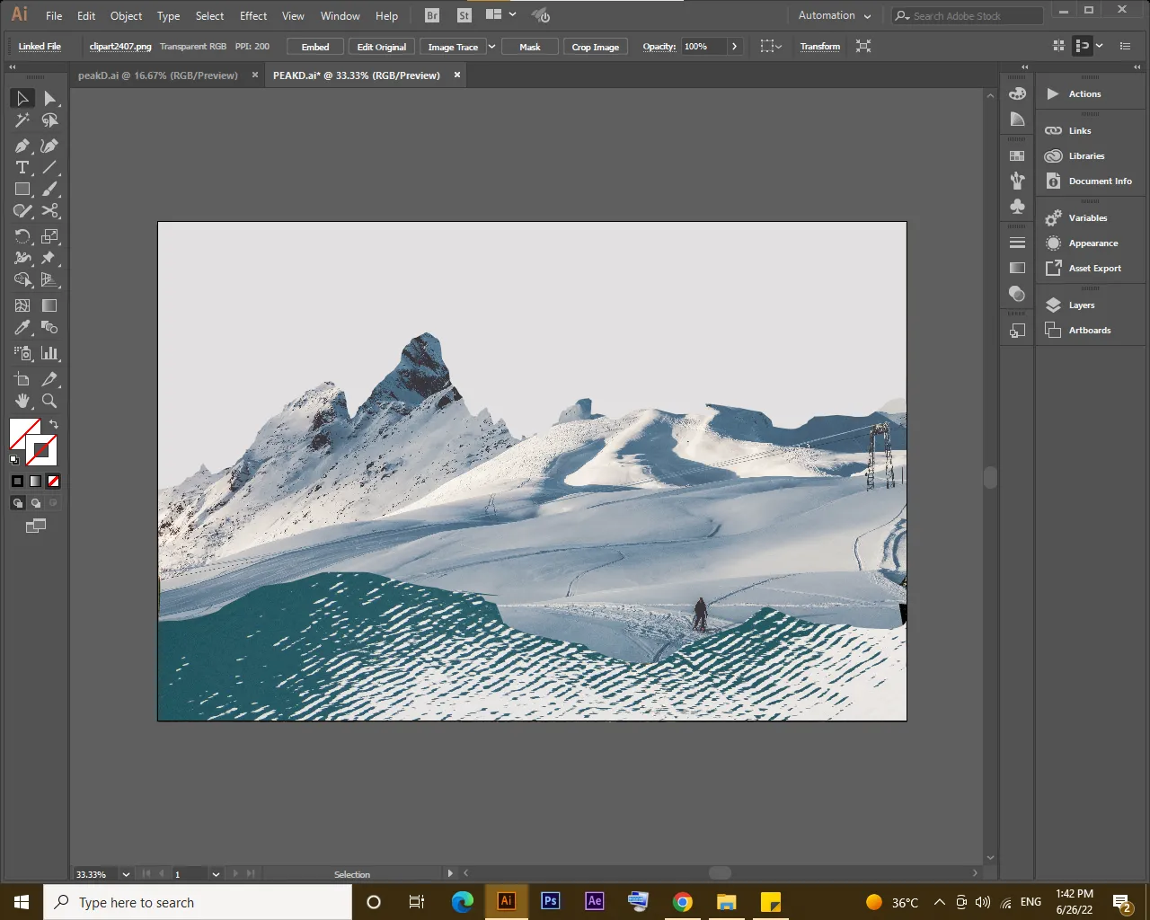Open control bar options menu icon
This screenshot has width=1150, height=920.
click(1125, 46)
